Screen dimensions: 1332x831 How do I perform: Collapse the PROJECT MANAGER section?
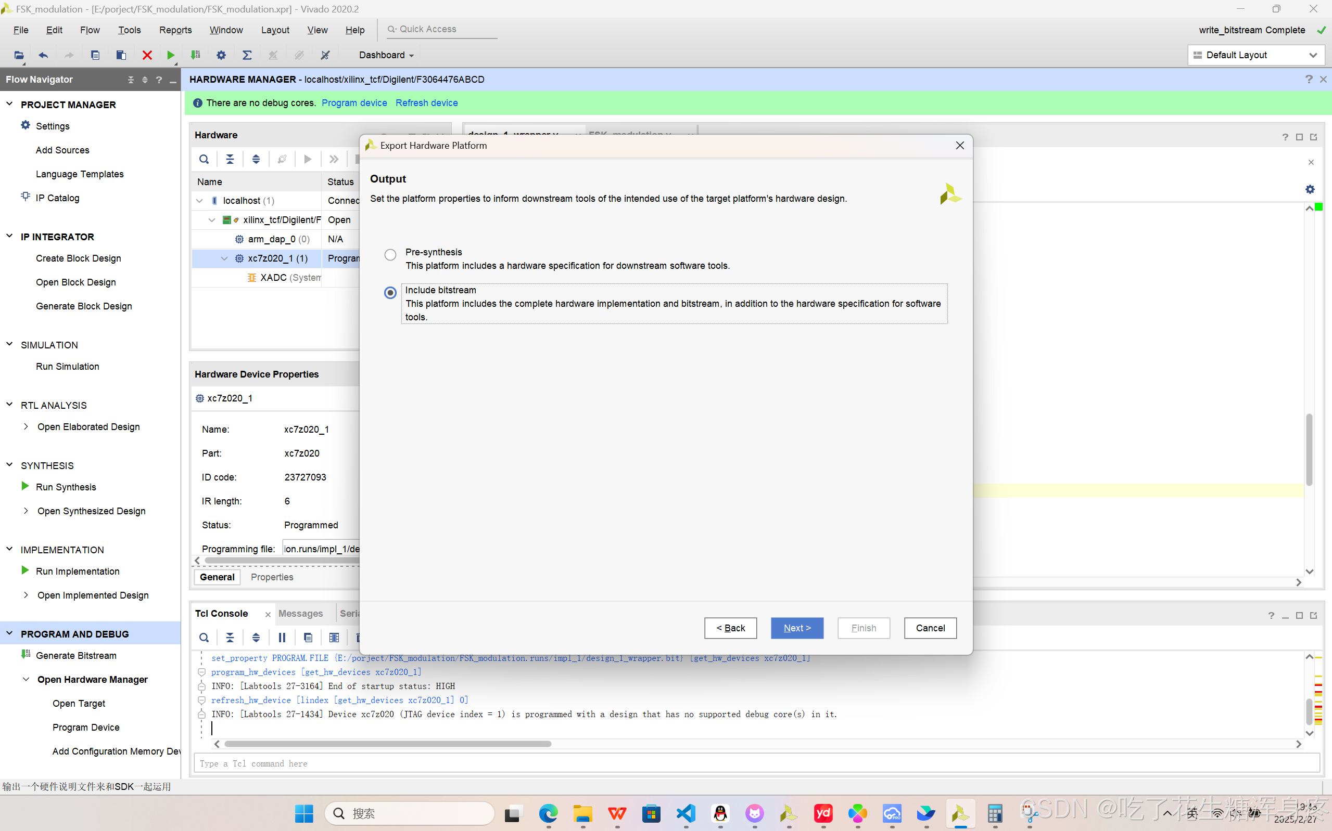pyautogui.click(x=9, y=104)
